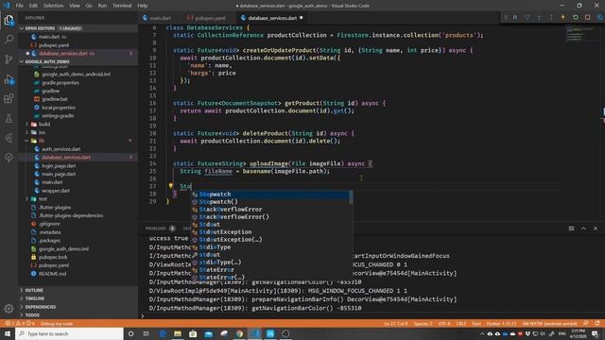This screenshot has height=340, width=605.
Task: Restart the debug session
Action: point(576,18)
